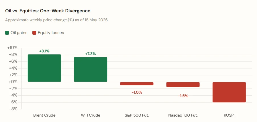The height and width of the screenshot is (122, 257).
Task: Toggle the Oil gains legend label
Action: (19, 33)
